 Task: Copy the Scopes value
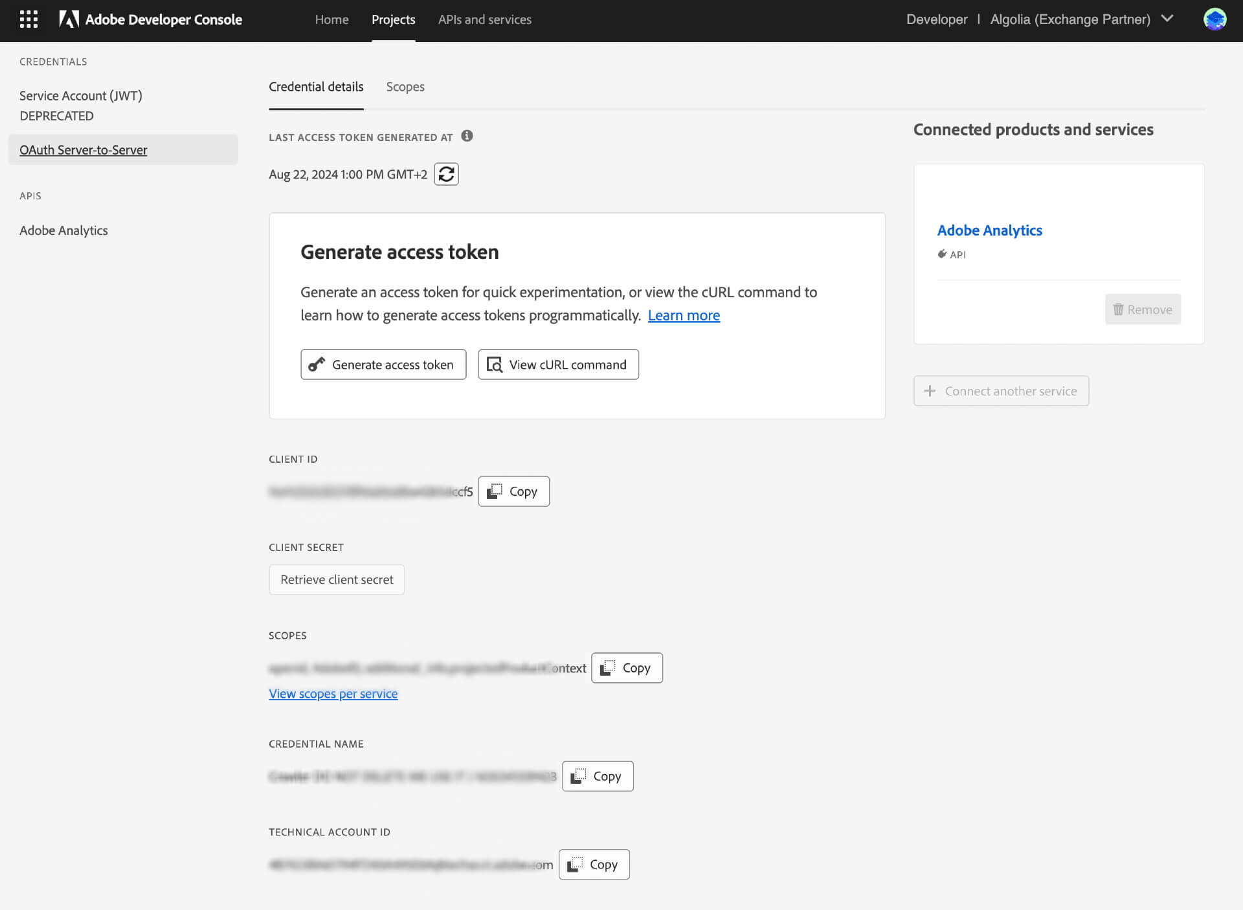tap(626, 667)
